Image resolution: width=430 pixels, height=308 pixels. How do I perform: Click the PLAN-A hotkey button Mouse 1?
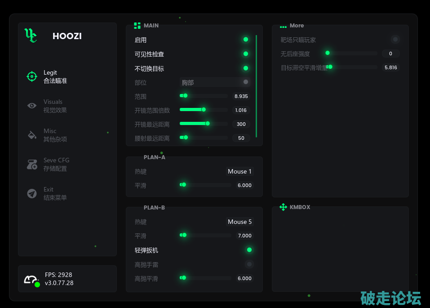pyautogui.click(x=239, y=171)
